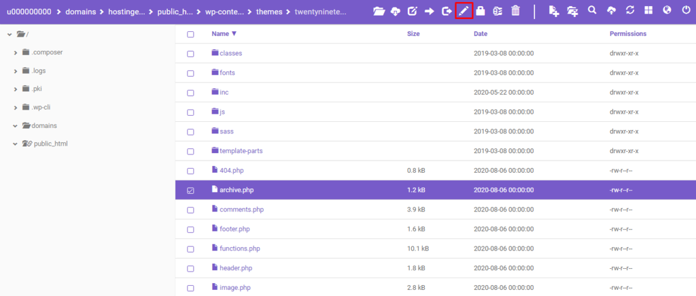Collapse the domains tree folder
Viewport: 696px width, 296px height.
pyautogui.click(x=16, y=126)
